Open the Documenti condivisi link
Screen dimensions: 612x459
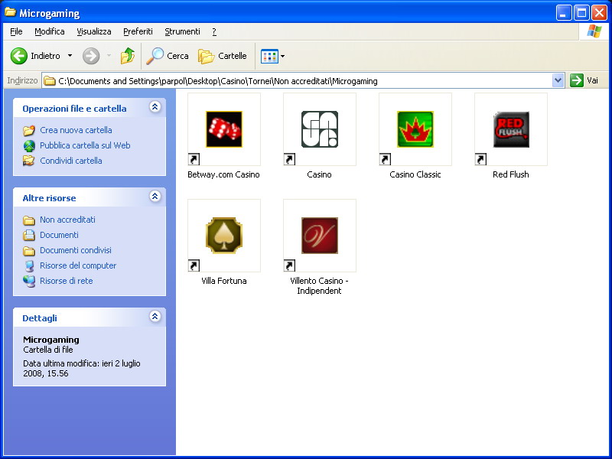pyautogui.click(x=76, y=250)
